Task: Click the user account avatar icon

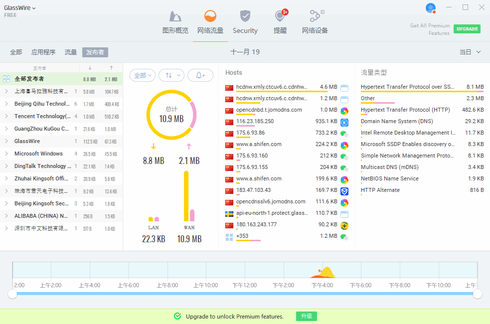Action: pyautogui.click(x=431, y=8)
